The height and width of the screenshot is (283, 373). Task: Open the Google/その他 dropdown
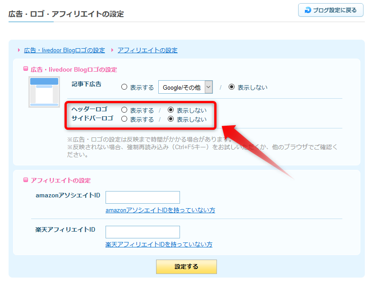point(185,87)
